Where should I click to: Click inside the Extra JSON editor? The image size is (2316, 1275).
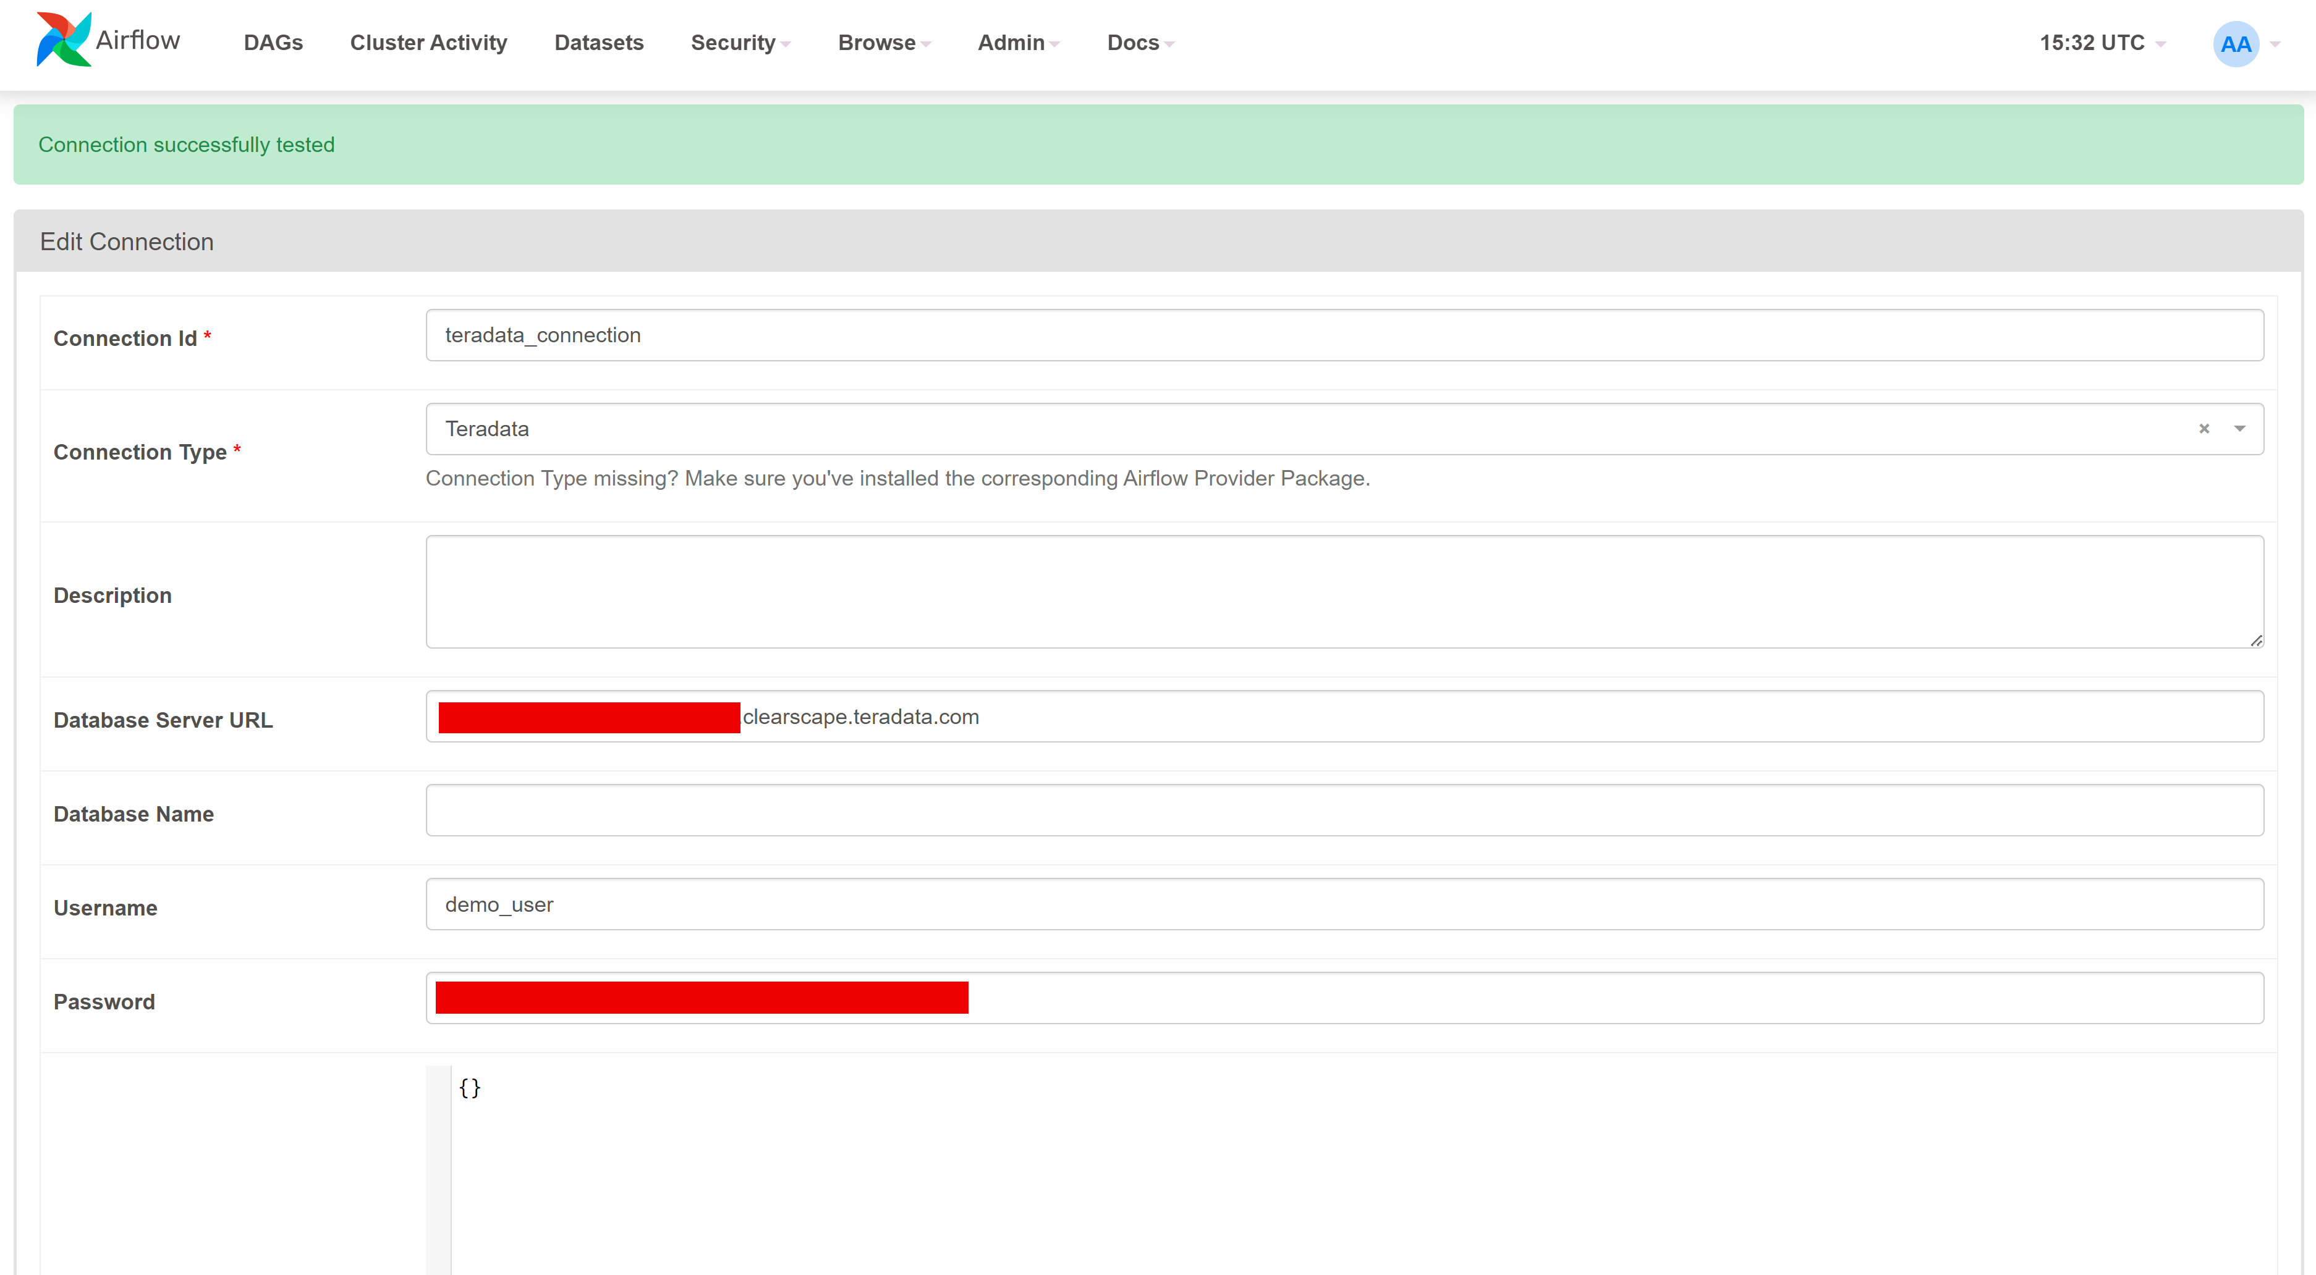[1344, 1170]
